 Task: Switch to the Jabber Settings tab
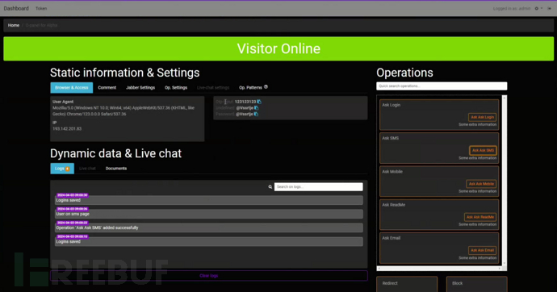140,88
